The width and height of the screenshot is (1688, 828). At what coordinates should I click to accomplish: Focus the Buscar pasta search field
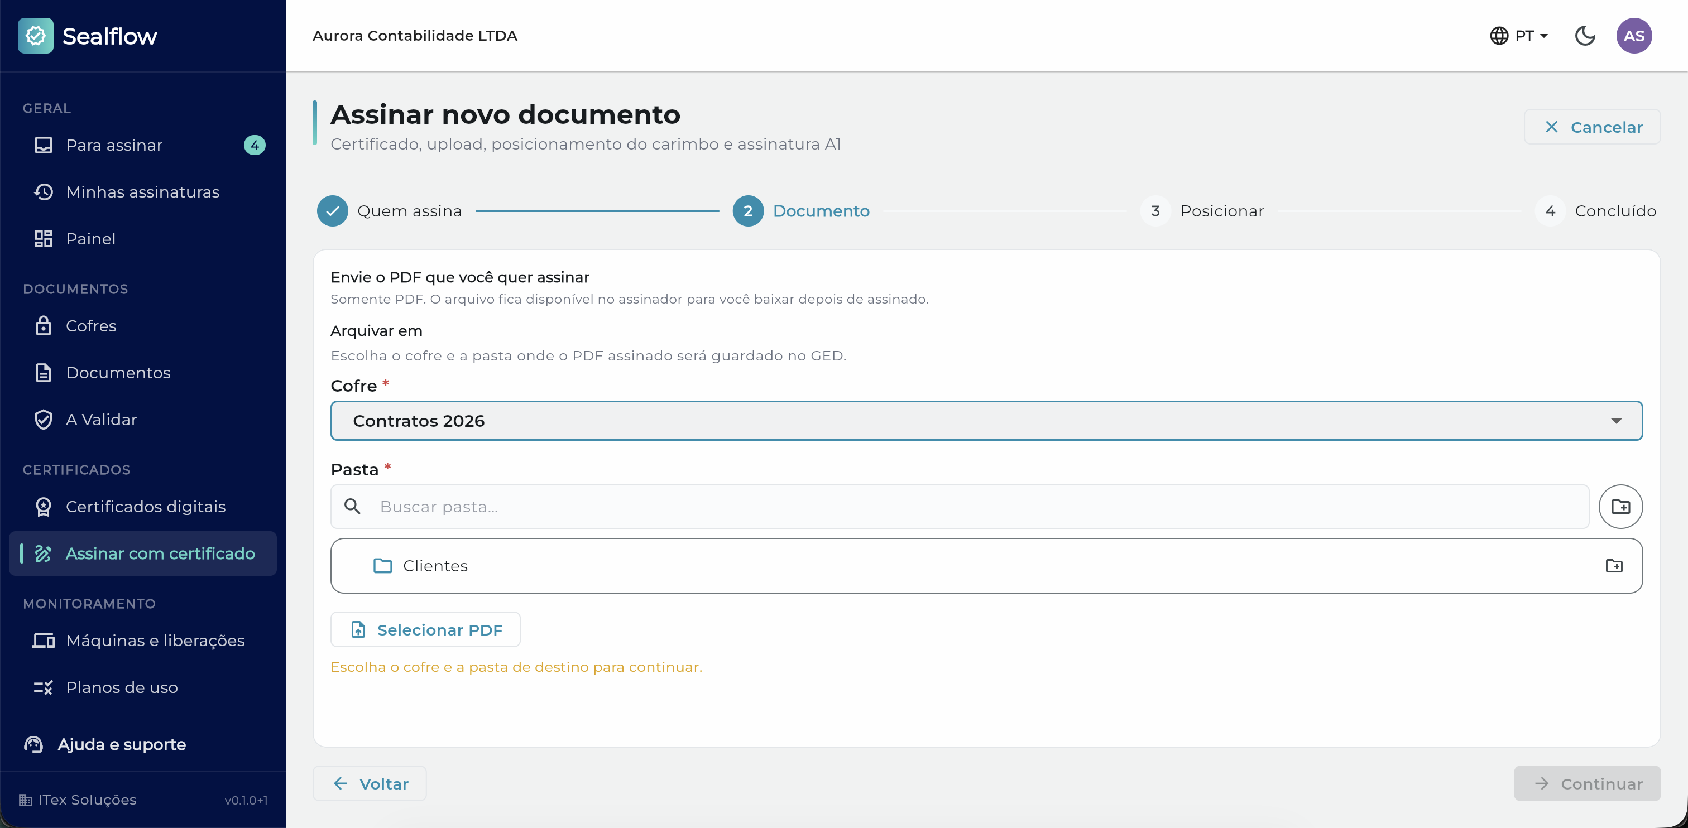(960, 507)
